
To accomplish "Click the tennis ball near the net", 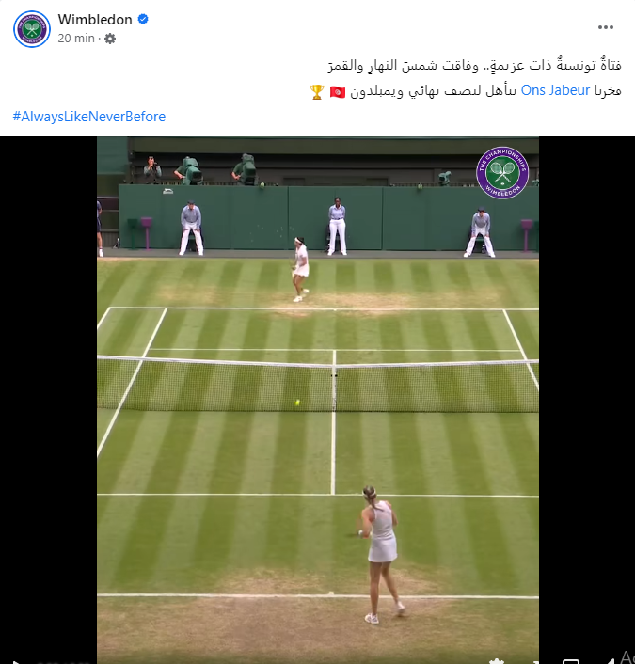I will tap(297, 403).
